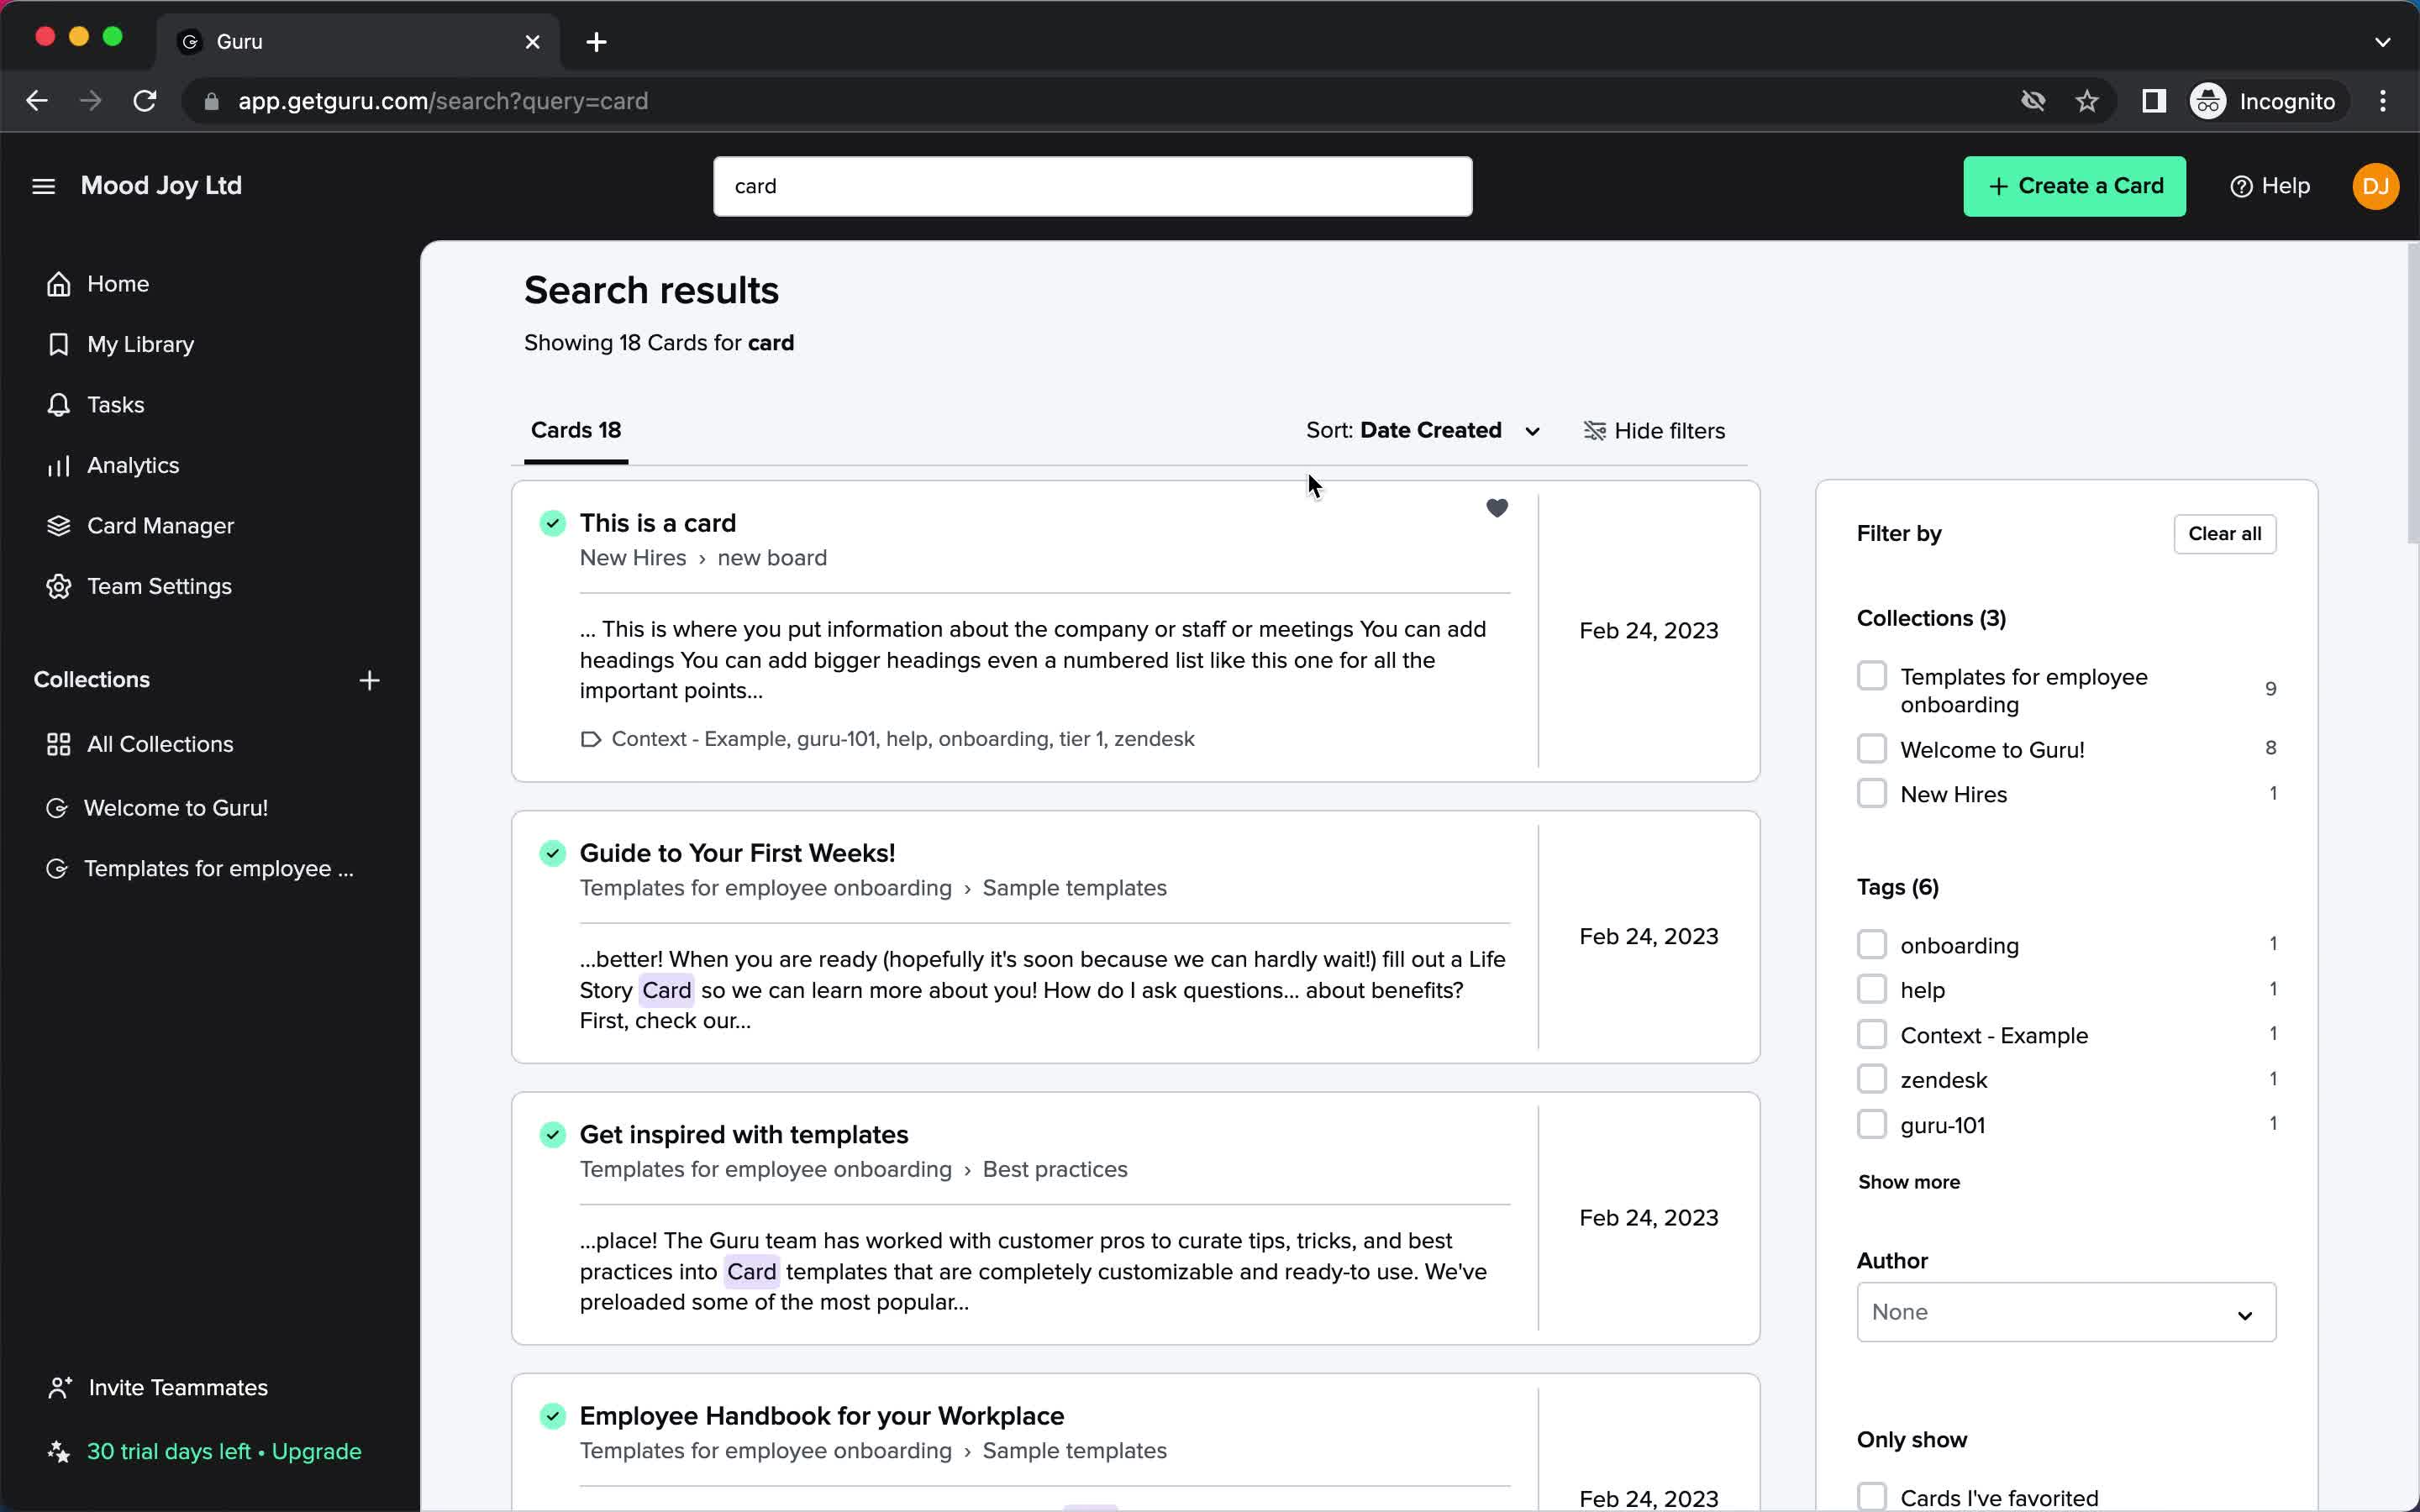
Task: Click Invite Teammates link
Action: pos(177,1387)
